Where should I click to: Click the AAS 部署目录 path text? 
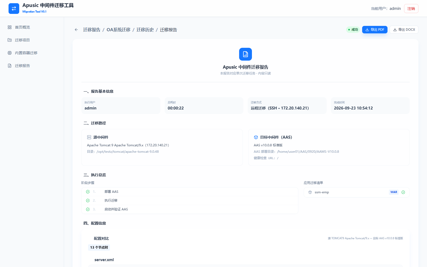296,152
